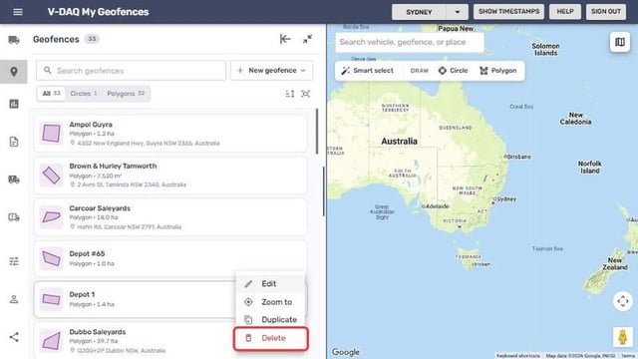Open the map layers icon button

click(x=620, y=42)
